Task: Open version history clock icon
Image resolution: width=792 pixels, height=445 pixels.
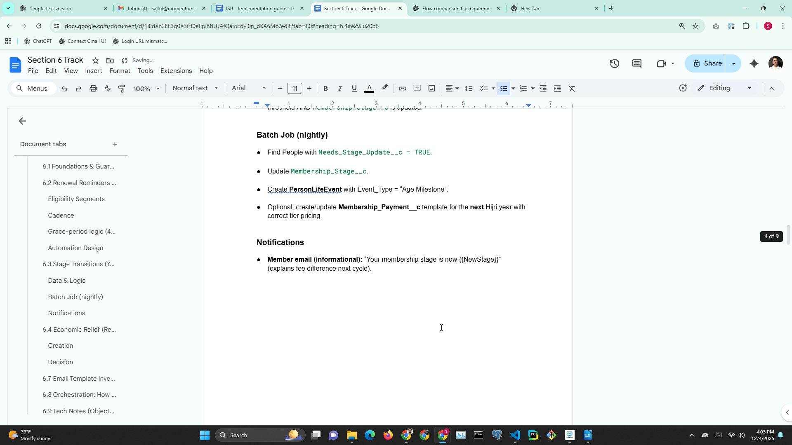Action: [x=614, y=63]
